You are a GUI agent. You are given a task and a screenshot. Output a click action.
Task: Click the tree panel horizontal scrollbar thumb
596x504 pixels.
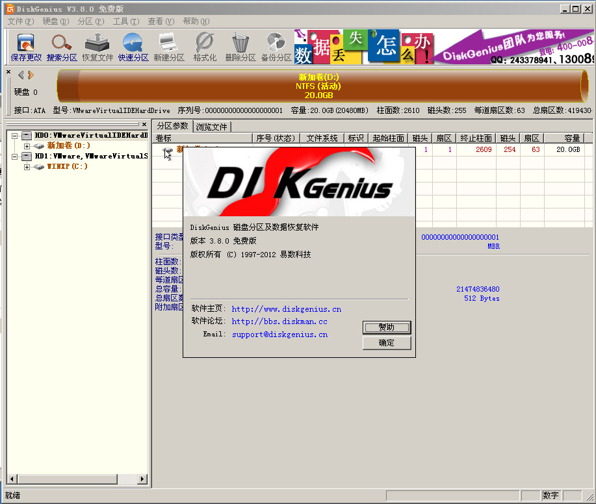point(68,479)
